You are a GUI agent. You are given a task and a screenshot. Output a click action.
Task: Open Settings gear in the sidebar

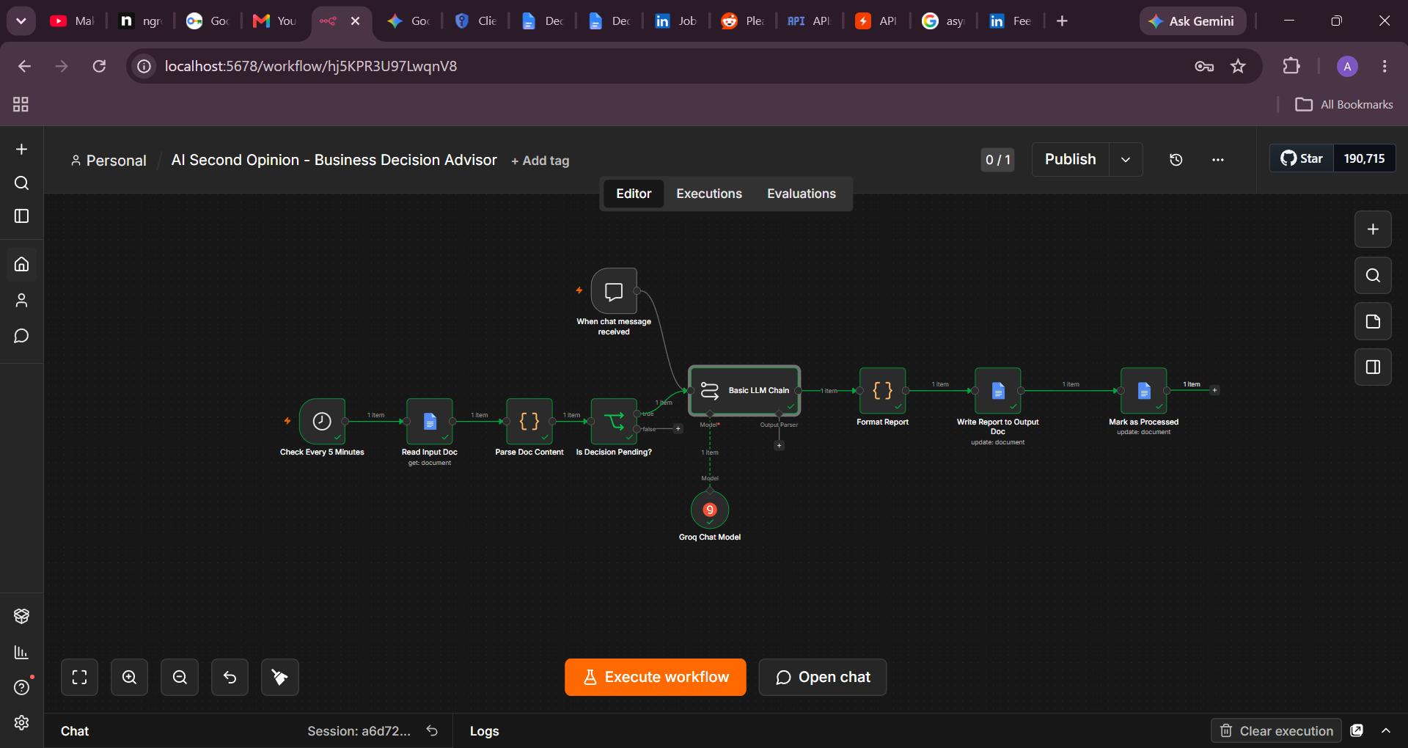click(x=21, y=722)
